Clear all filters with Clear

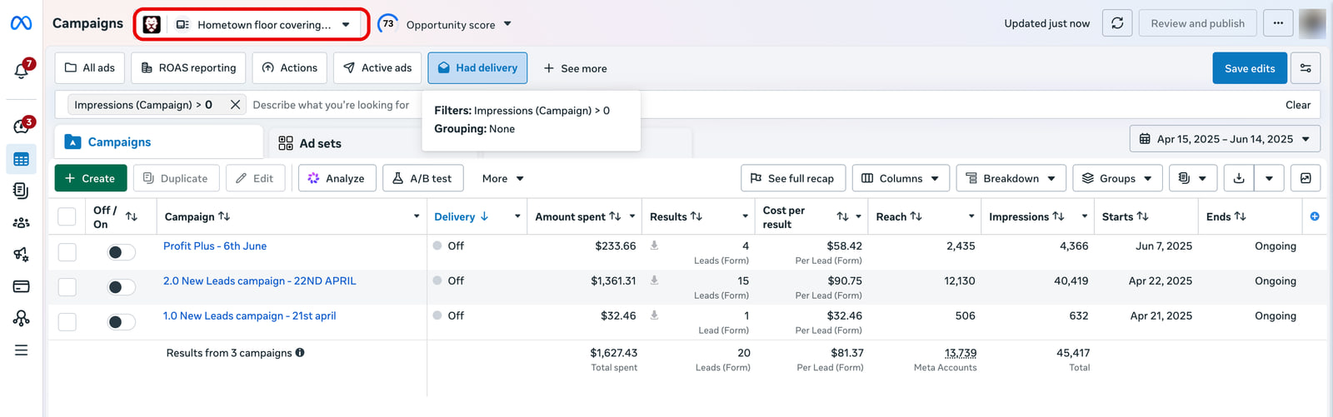click(x=1297, y=105)
